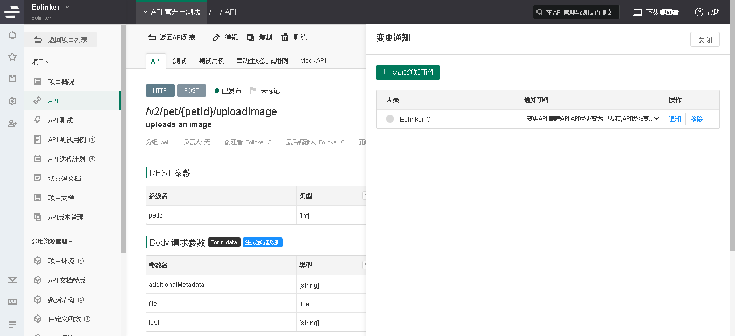Expand the notification events dropdown for Eolinker-C
The width and height of the screenshot is (735, 336).
[656, 119]
